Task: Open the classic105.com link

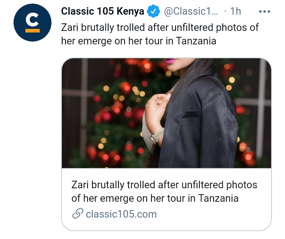Action: point(121,214)
